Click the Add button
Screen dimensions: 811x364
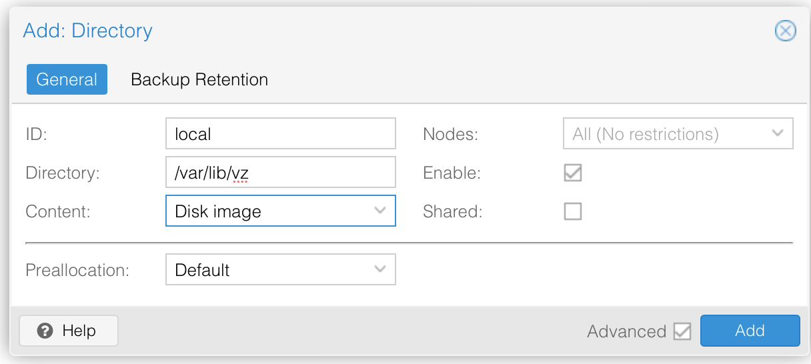point(750,331)
